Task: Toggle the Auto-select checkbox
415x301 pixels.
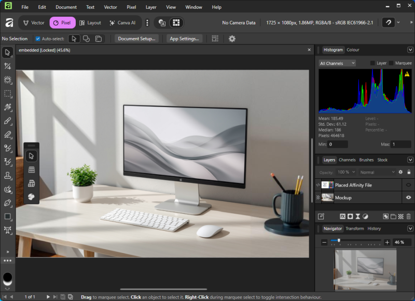Action: pyautogui.click(x=38, y=38)
